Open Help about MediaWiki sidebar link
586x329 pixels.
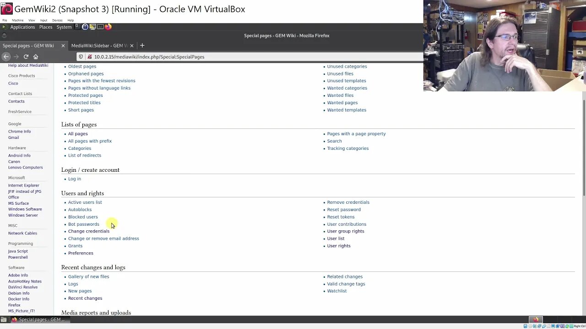pyautogui.click(x=28, y=65)
